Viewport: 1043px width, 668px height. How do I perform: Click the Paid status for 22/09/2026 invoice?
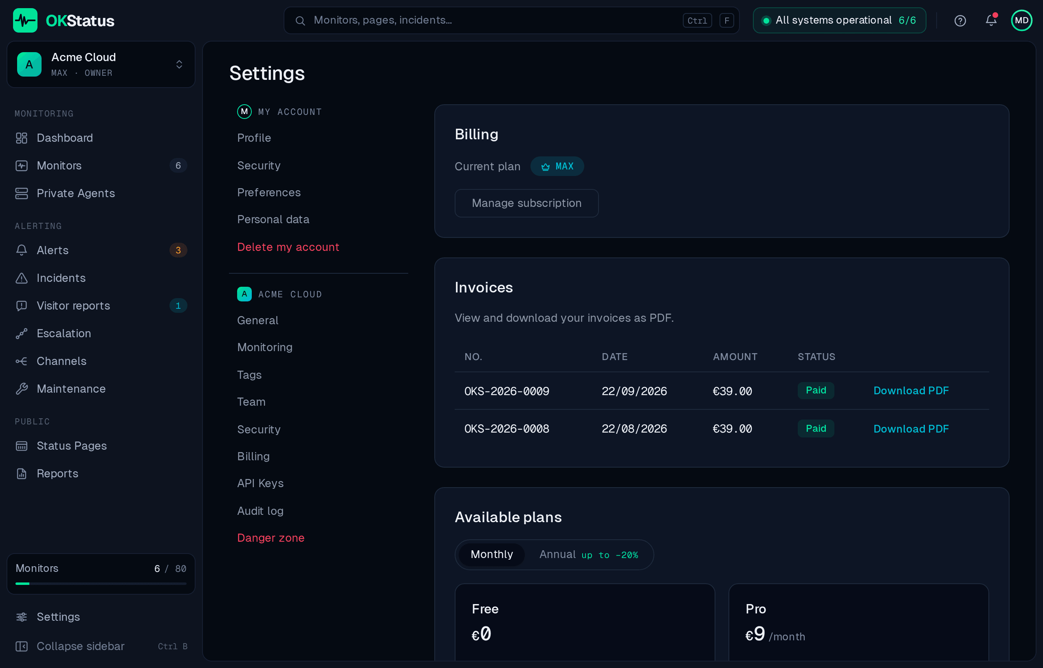(816, 390)
